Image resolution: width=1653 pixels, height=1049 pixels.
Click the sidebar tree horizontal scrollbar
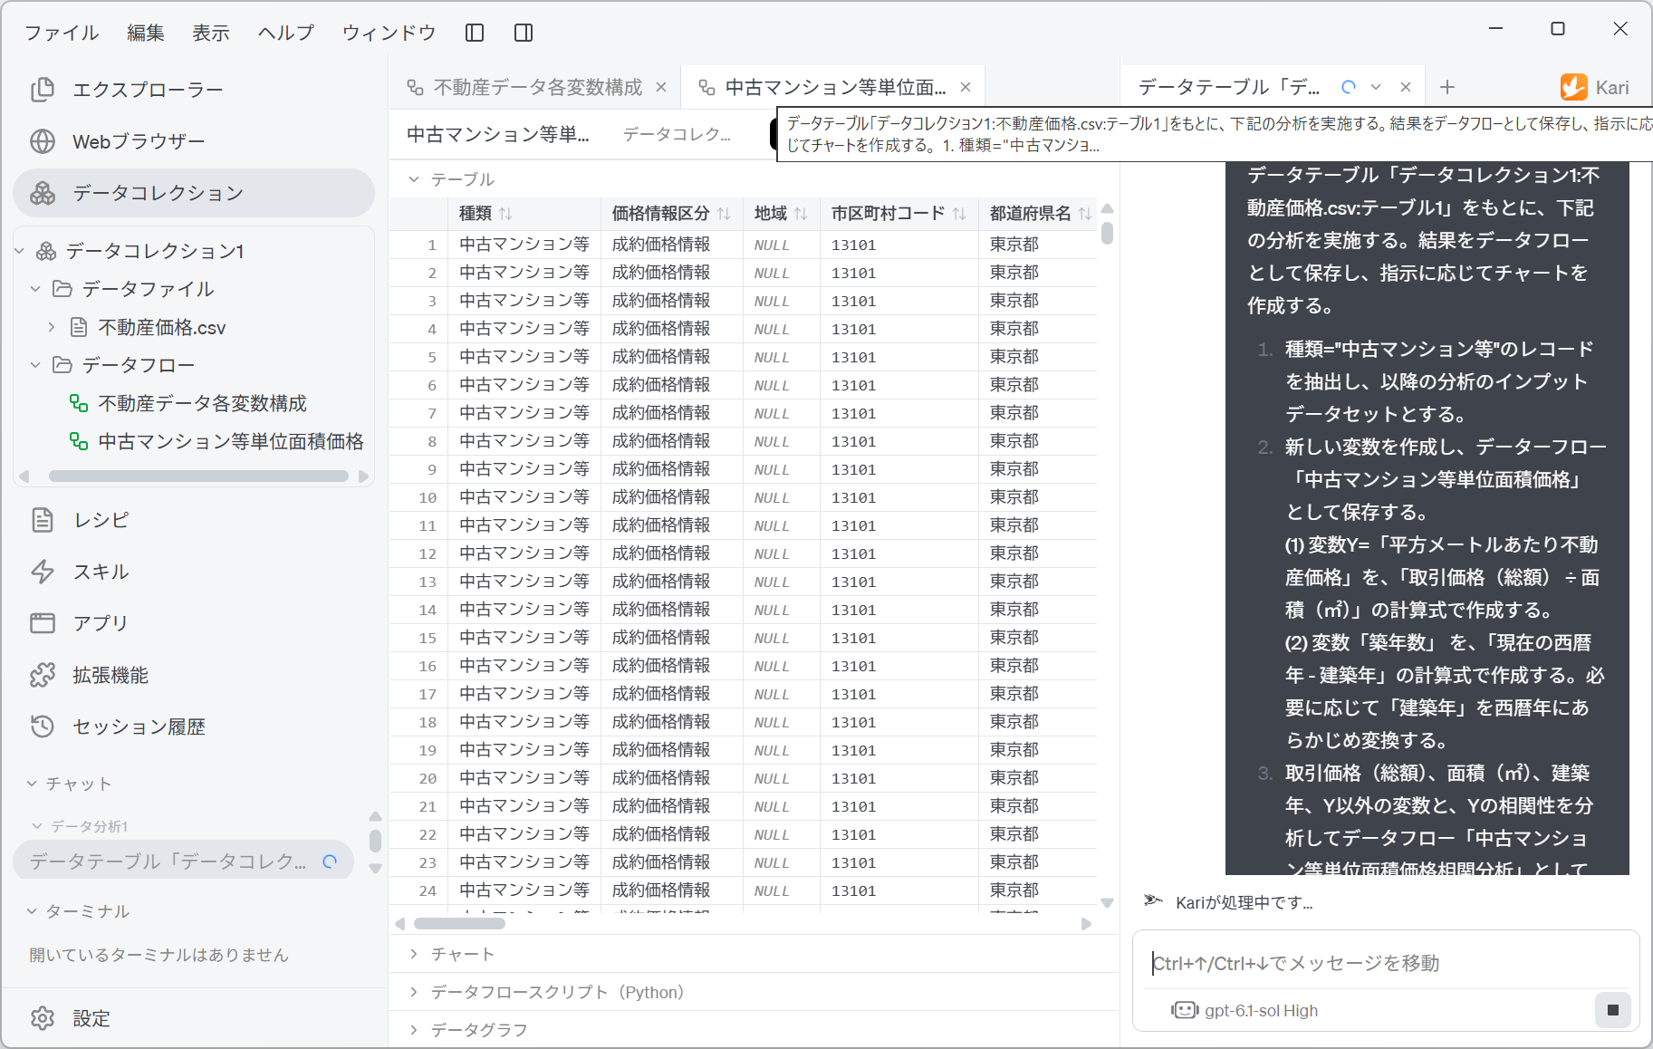(x=198, y=476)
